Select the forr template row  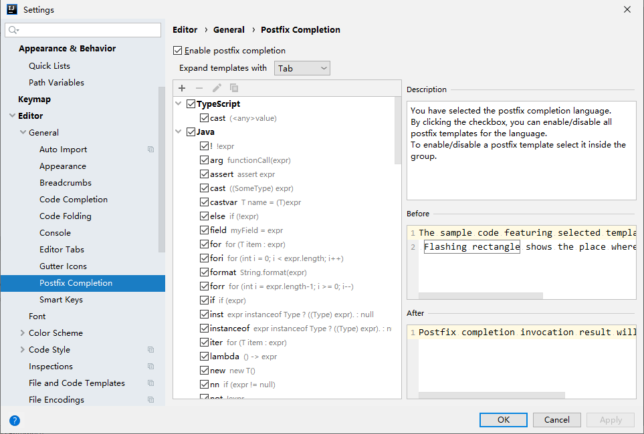click(x=282, y=286)
